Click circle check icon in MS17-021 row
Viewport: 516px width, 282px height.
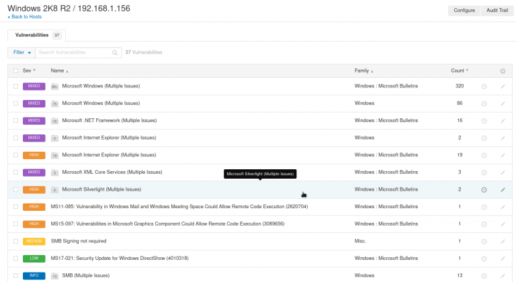coord(484,258)
